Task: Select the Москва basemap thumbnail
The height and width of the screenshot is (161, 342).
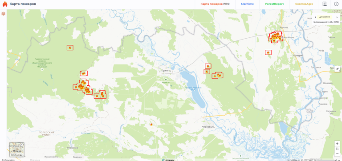Action: (17, 149)
